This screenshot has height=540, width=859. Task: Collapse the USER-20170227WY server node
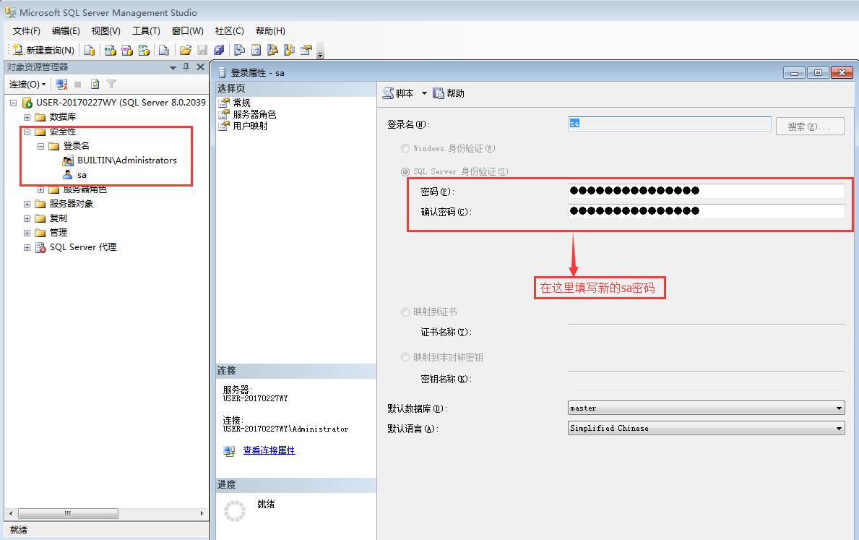tap(14, 103)
